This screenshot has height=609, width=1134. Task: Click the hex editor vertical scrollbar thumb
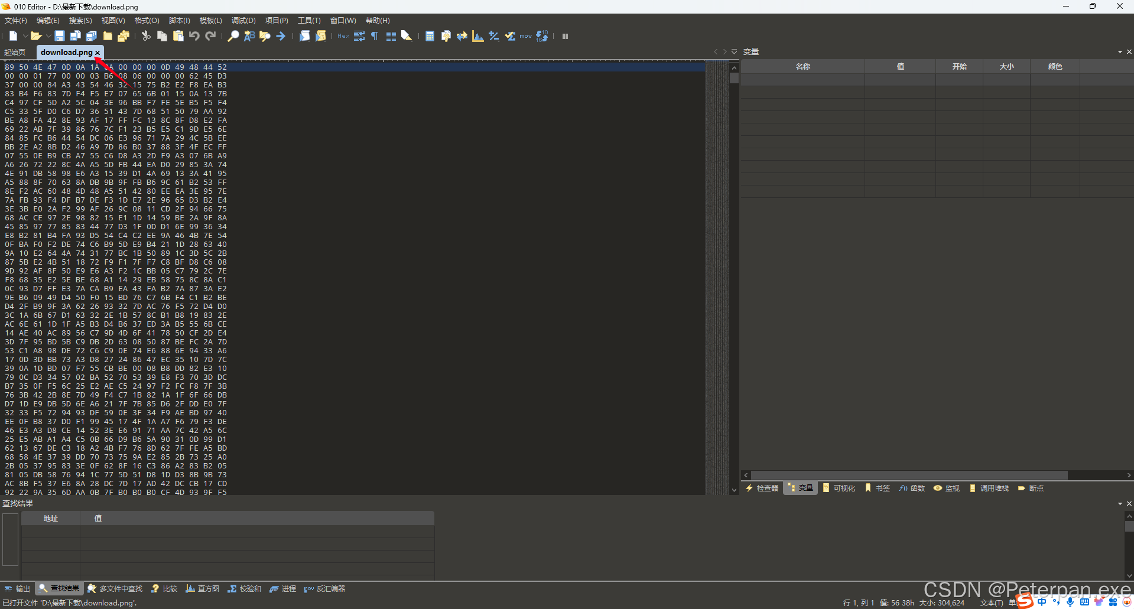pyautogui.click(x=734, y=78)
